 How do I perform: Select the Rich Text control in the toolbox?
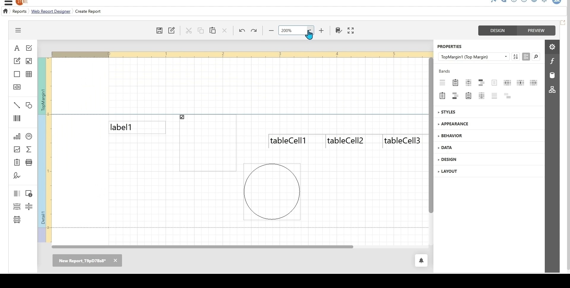pyautogui.click(x=17, y=61)
